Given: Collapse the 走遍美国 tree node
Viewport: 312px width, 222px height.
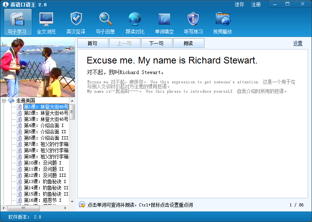Looking at the screenshot, I should coord(4,100).
